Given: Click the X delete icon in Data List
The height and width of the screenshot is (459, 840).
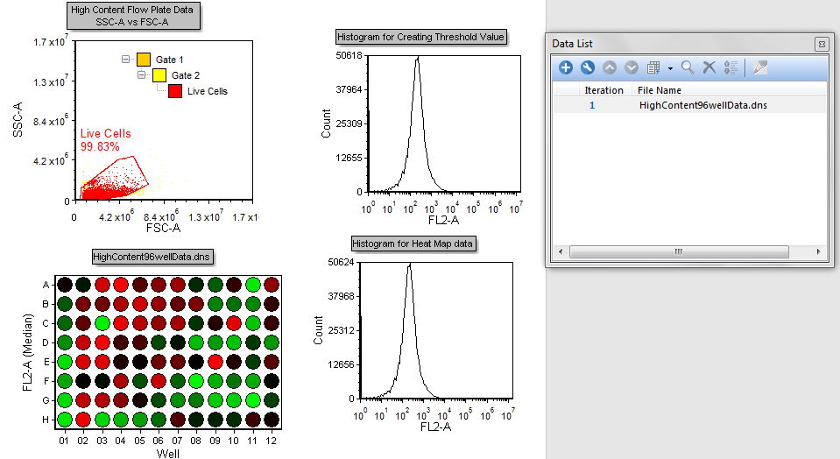Looking at the screenshot, I should [709, 67].
